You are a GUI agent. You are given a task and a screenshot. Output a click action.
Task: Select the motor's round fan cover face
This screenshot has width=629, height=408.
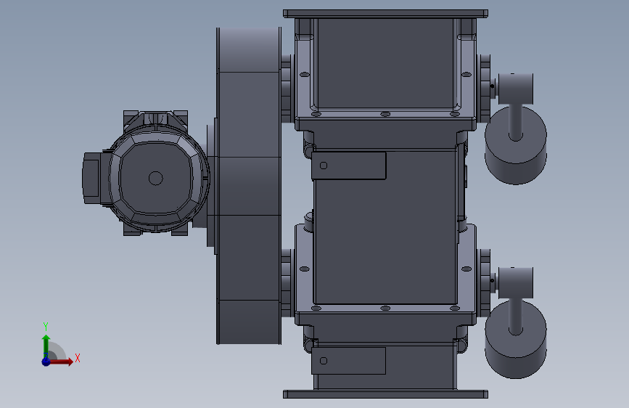157,179
